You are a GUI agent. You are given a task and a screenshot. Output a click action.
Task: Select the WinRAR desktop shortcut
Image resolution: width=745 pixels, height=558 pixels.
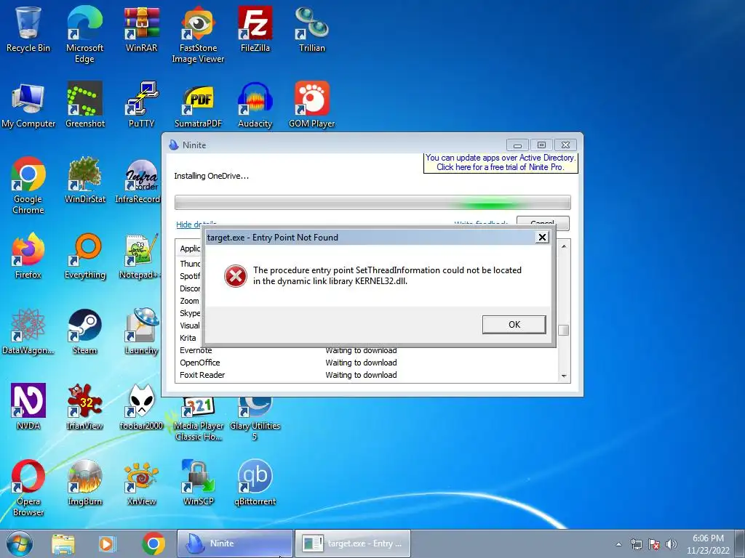coord(141,29)
